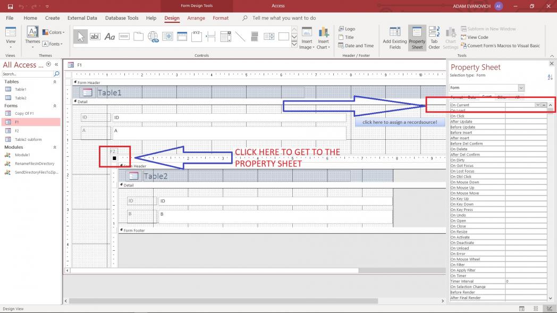Image resolution: width=557 pixels, height=313 pixels.
Task: Select the List Box control
Action: pyautogui.click(x=269, y=37)
